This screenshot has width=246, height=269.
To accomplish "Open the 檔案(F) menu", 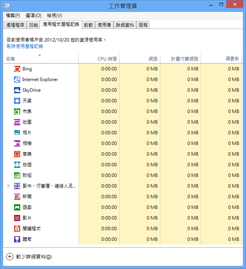I will [x=13, y=15].
